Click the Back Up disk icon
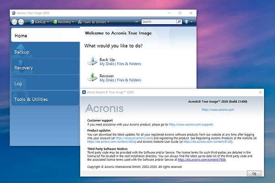Screen dimensions: 275x183 click(x=92, y=61)
